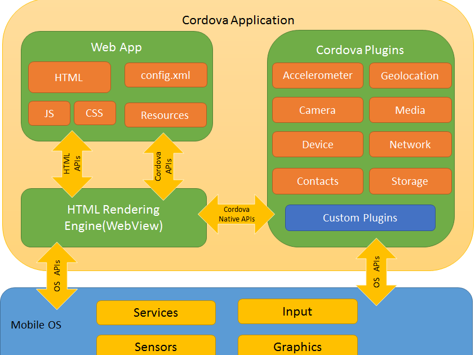The height and width of the screenshot is (355, 475).
Task: Select the Accelerometer plugin block
Action: (317, 76)
